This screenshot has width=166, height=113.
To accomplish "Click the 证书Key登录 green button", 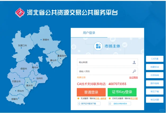I will click(122, 92).
